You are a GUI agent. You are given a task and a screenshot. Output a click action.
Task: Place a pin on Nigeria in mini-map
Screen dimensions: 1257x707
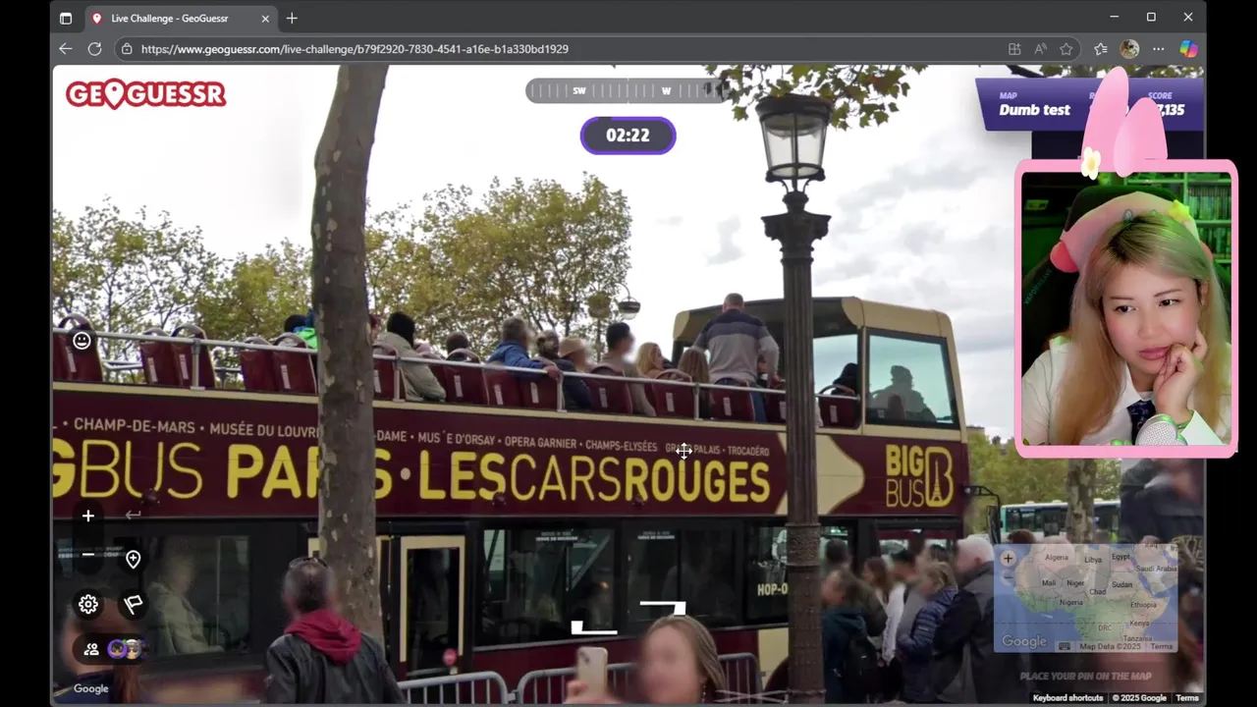[x=1070, y=602]
